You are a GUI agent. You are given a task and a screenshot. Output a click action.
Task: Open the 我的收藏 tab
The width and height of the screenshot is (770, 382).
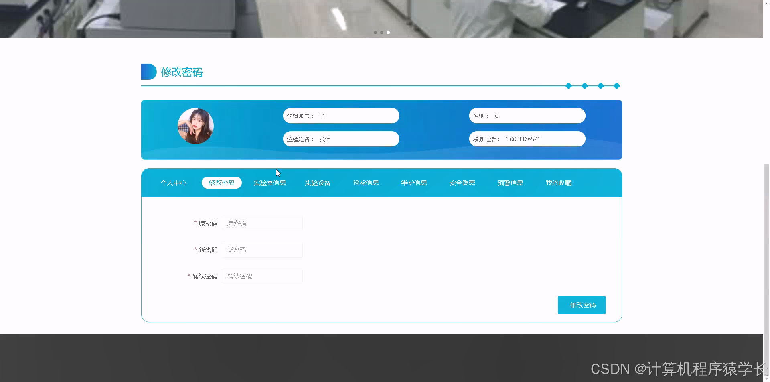coord(559,183)
